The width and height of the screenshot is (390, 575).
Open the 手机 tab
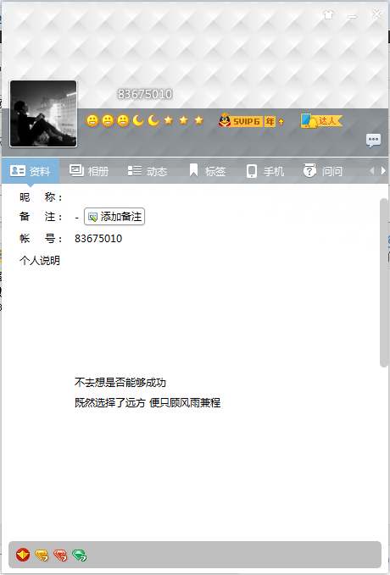point(265,171)
